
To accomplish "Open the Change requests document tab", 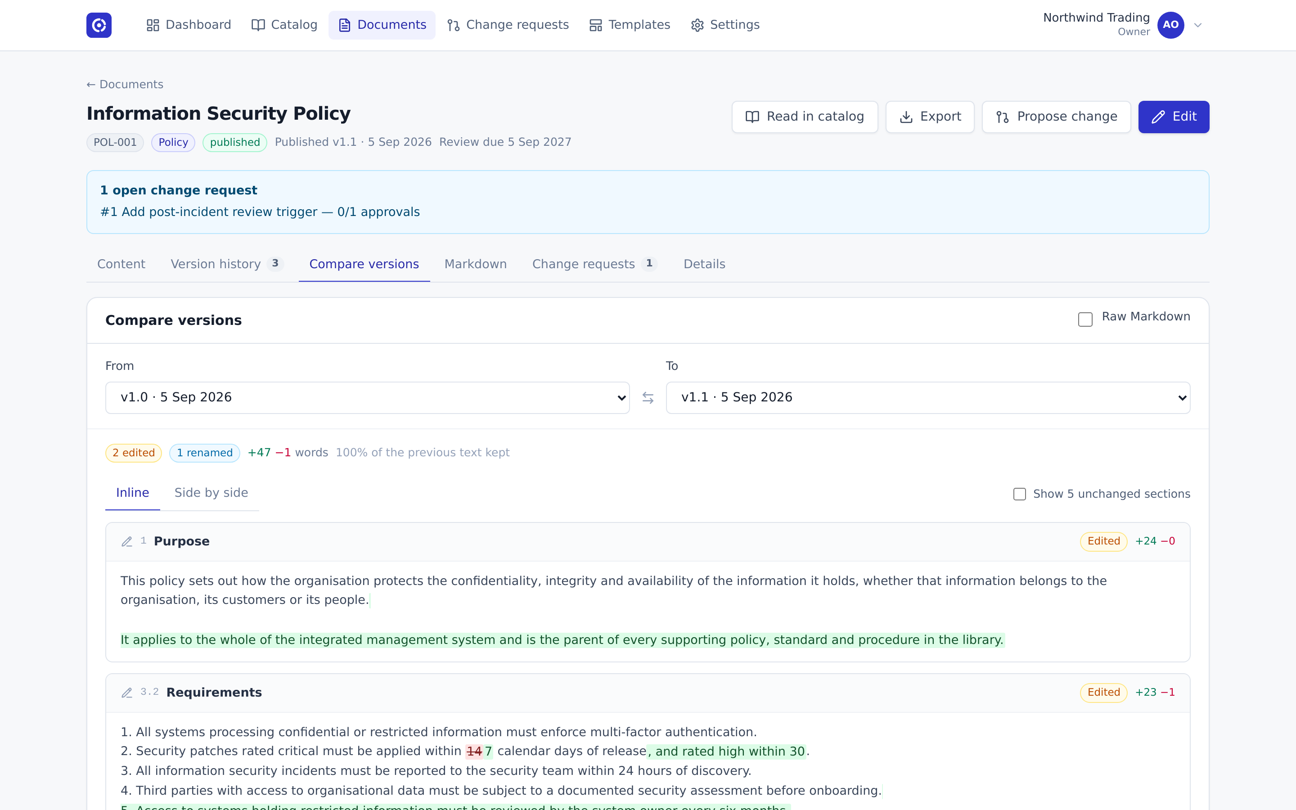I will pyautogui.click(x=594, y=264).
